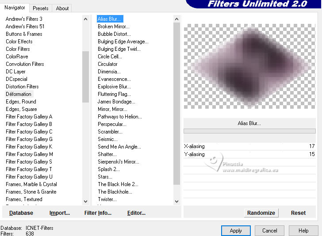The width and height of the screenshot is (322, 236).
Task: Choose Filter Factory Gallery B
Action: point(29,124)
